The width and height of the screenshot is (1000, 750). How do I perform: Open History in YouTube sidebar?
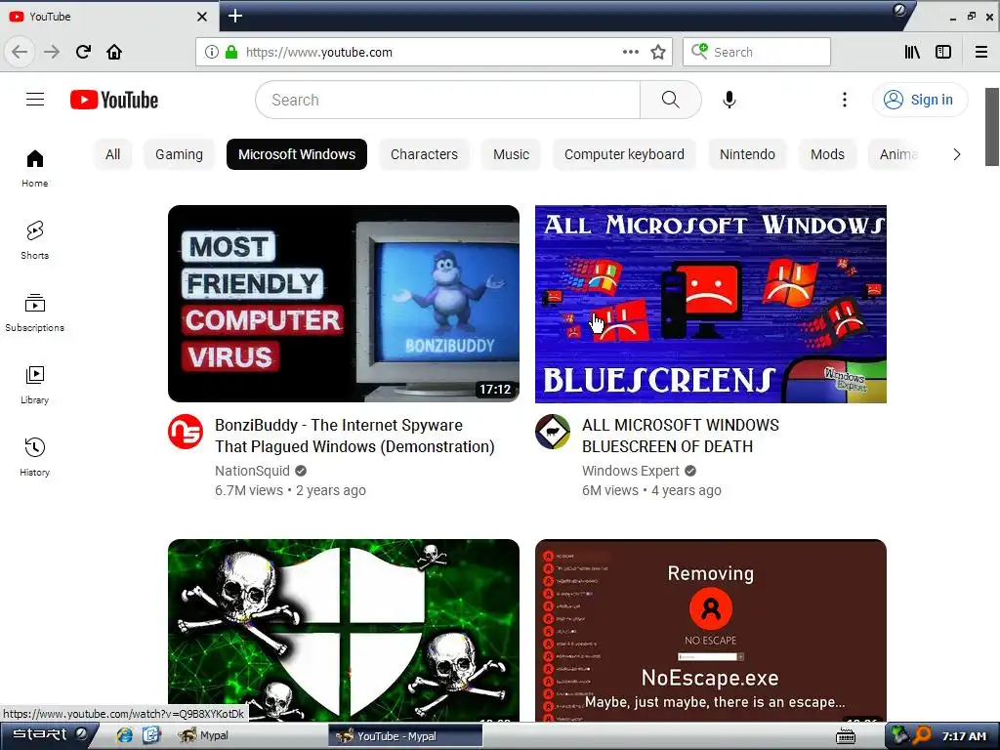(35, 457)
